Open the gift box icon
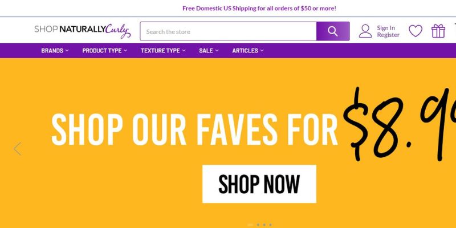This screenshot has height=228, width=456. point(438,31)
